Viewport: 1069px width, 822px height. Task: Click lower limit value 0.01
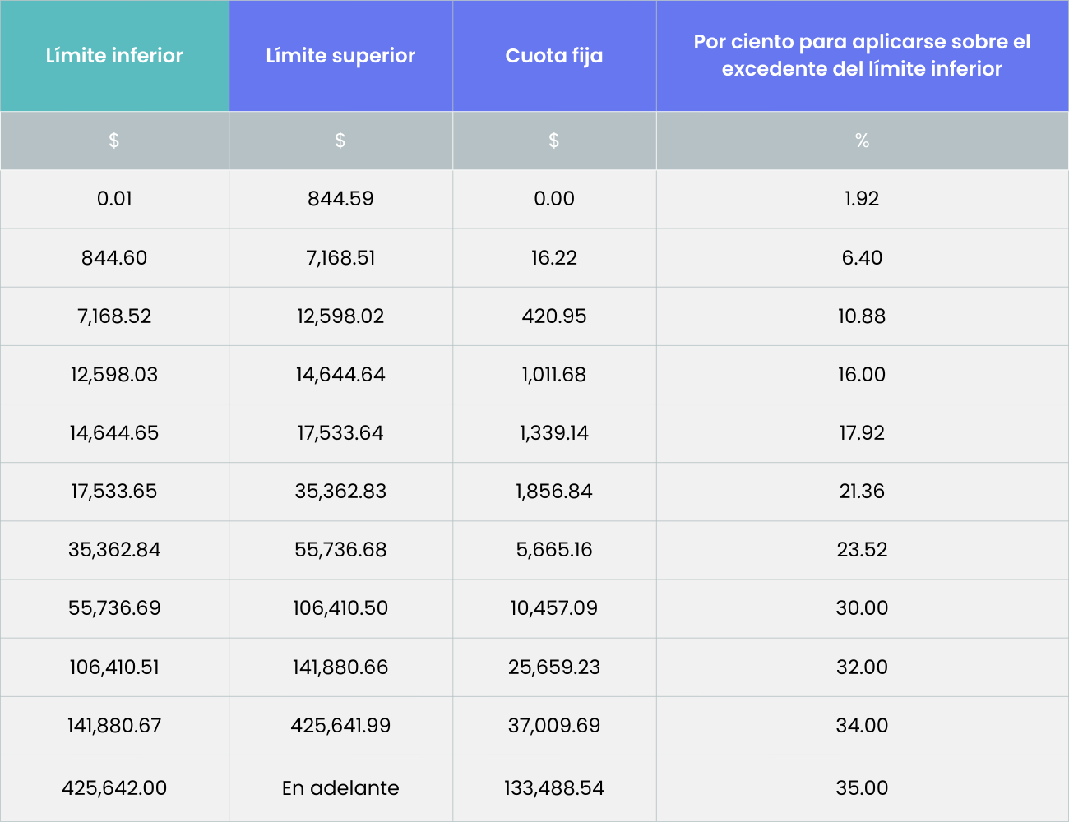(114, 199)
